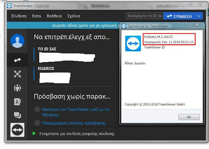The image size is (209, 149).
Task: Open the Σύνδεση menu
Action: click(x=19, y=16)
